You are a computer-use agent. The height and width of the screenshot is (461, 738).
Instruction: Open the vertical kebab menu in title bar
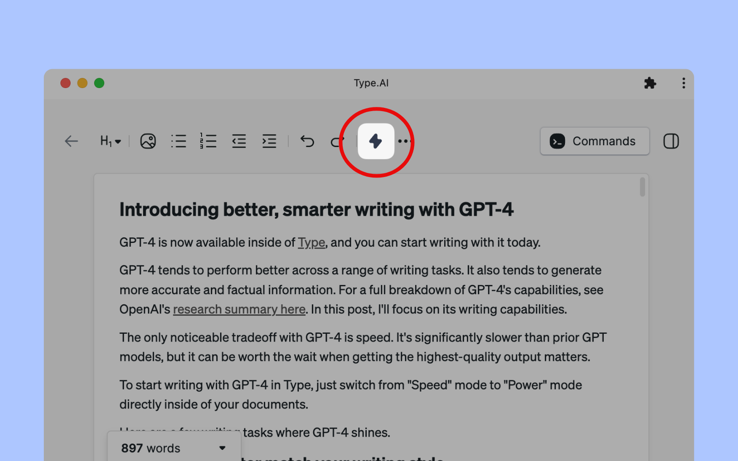click(x=684, y=83)
